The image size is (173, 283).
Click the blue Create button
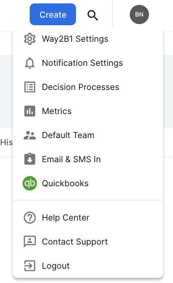[x=53, y=14]
